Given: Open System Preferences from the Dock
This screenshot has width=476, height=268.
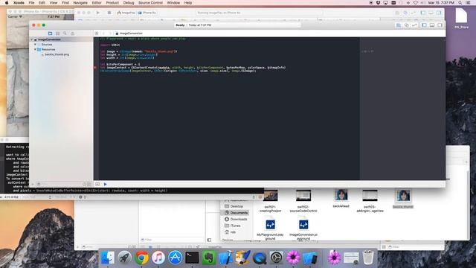Looking at the screenshot, I should [x=276, y=258].
